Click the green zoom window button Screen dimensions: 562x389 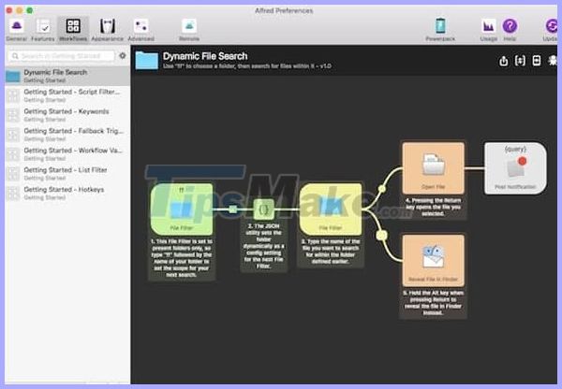click(30, 10)
